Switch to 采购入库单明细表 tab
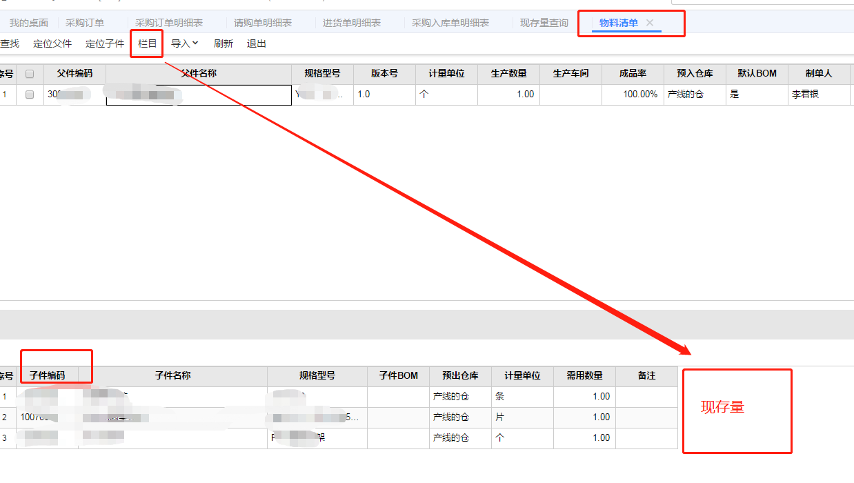854x483 pixels. 450,23
